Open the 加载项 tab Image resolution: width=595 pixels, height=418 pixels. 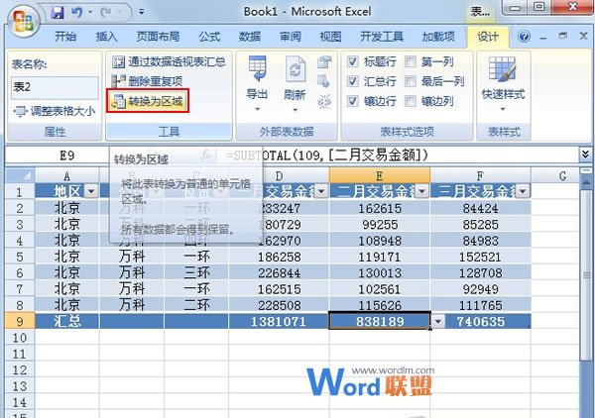[438, 37]
